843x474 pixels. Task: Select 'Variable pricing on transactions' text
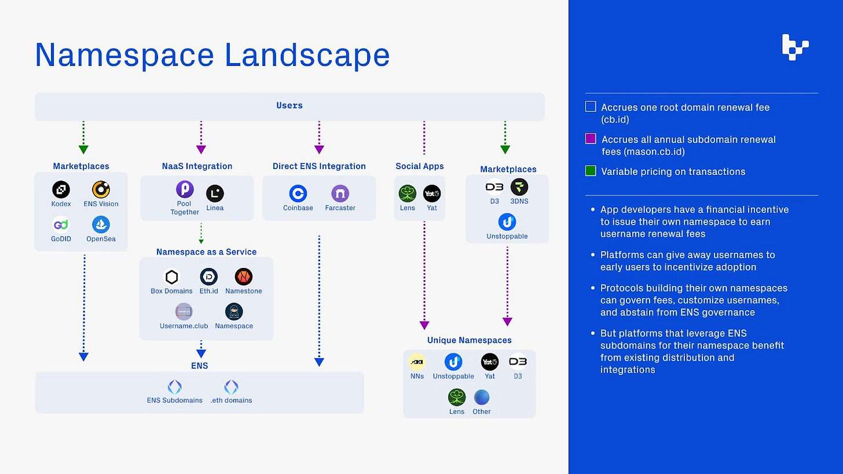click(x=673, y=171)
